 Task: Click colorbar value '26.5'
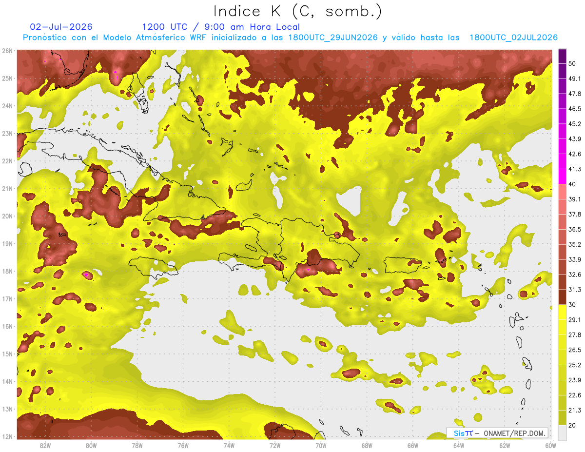(x=574, y=350)
